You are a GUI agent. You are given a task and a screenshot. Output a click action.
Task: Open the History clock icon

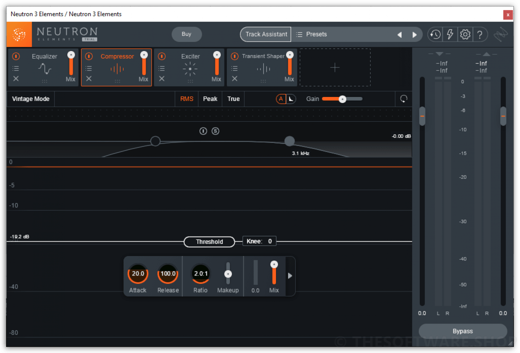click(435, 34)
